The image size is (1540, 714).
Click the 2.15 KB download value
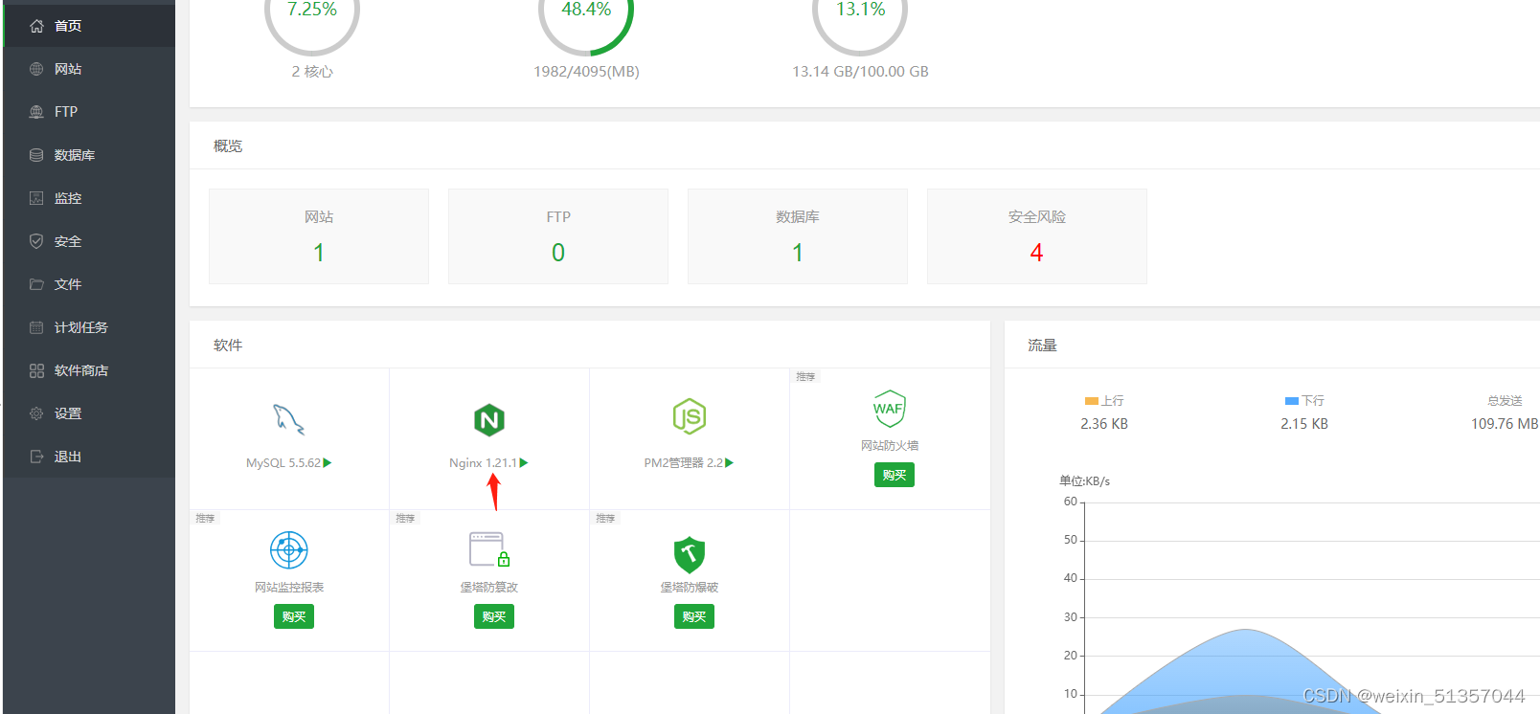[1304, 424]
